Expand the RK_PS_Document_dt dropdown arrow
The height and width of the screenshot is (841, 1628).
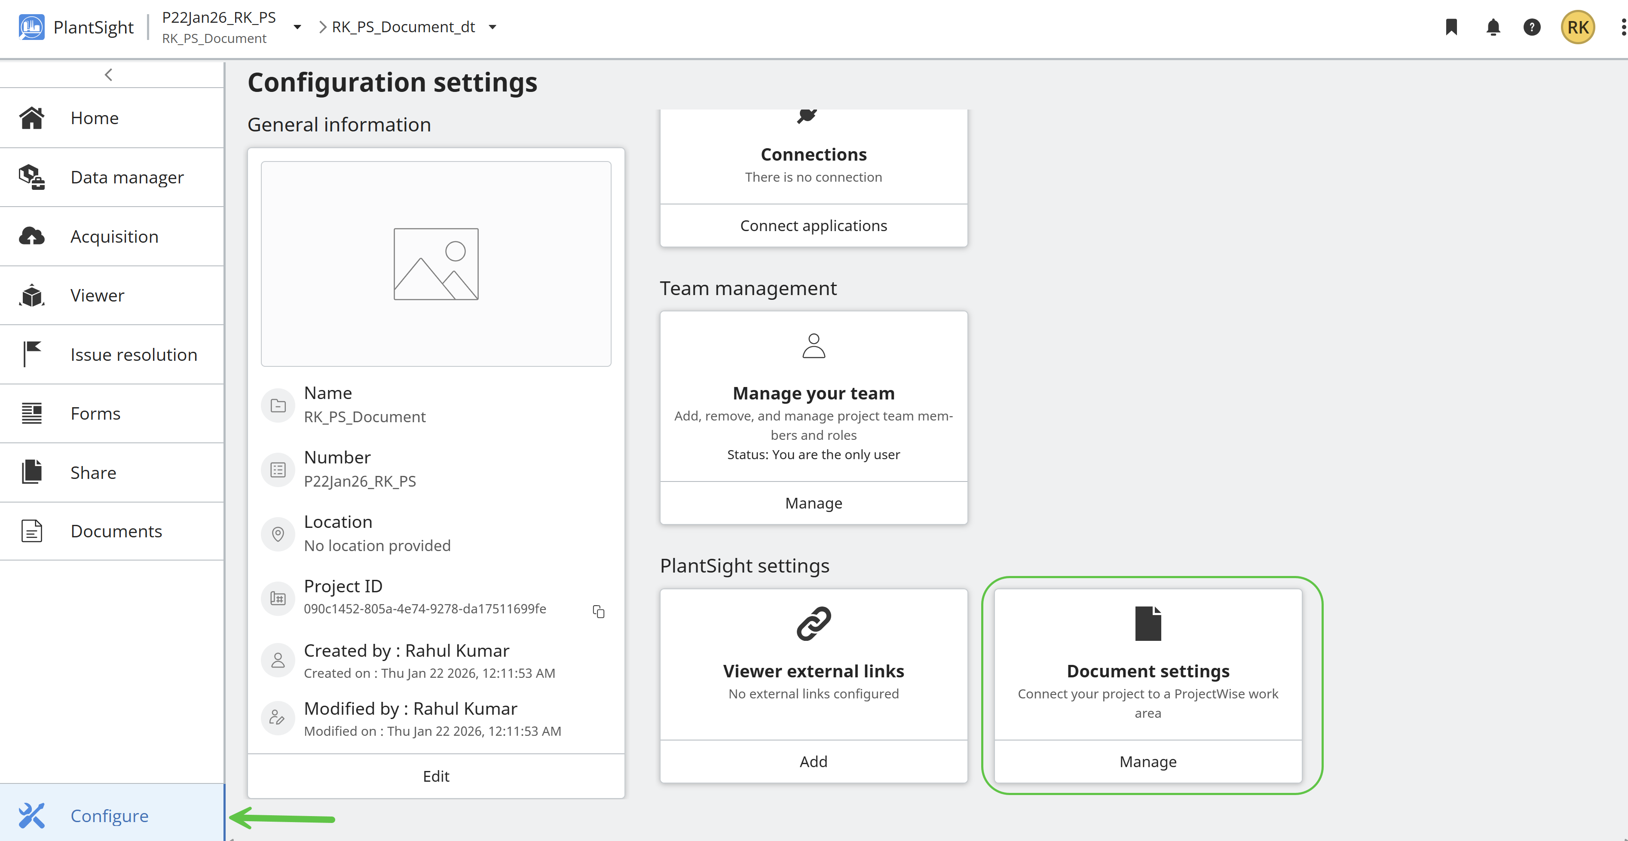coord(493,27)
